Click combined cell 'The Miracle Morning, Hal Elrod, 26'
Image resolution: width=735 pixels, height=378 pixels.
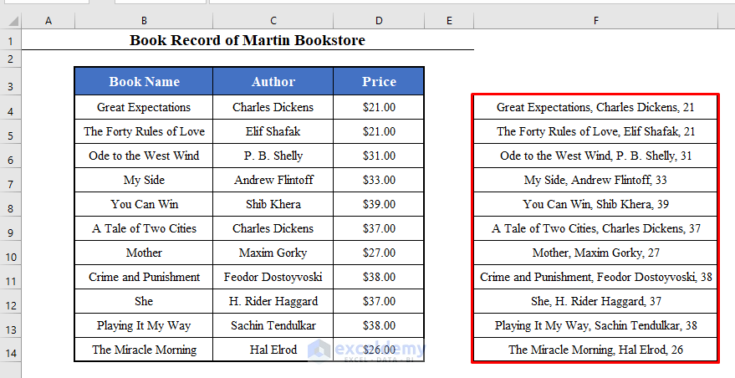pos(595,350)
